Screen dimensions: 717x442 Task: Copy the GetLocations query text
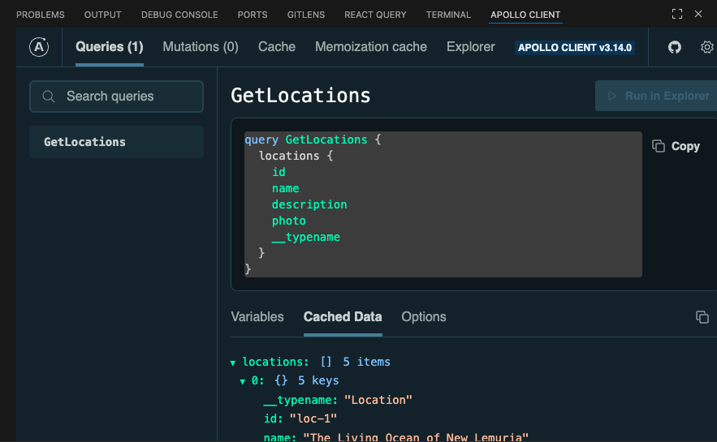point(676,146)
